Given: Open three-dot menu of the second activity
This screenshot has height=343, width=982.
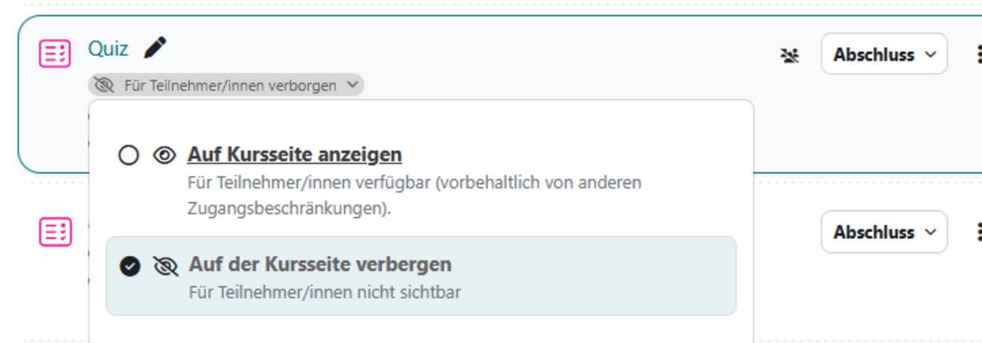Looking at the screenshot, I should tap(977, 232).
